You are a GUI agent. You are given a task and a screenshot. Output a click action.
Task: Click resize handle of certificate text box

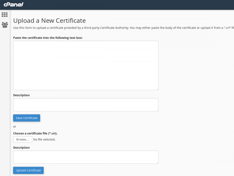[x=157, y=89]
